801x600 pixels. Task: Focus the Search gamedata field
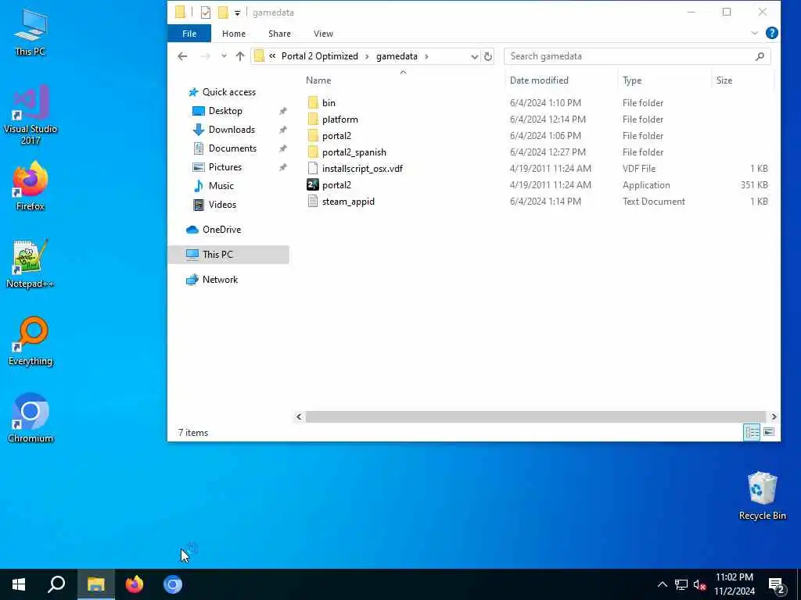[x=637, y=56]
